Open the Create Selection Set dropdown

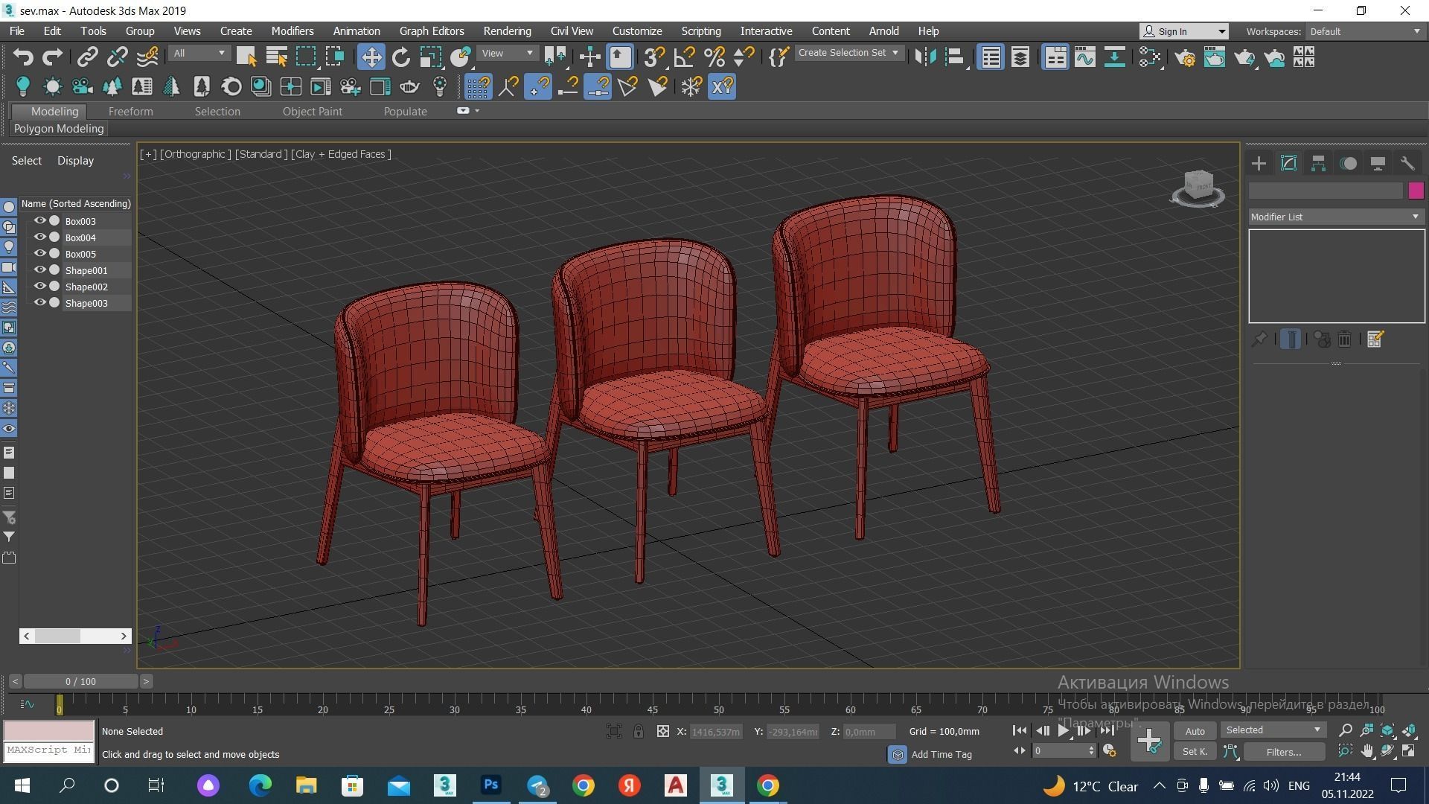pos(849,53)
